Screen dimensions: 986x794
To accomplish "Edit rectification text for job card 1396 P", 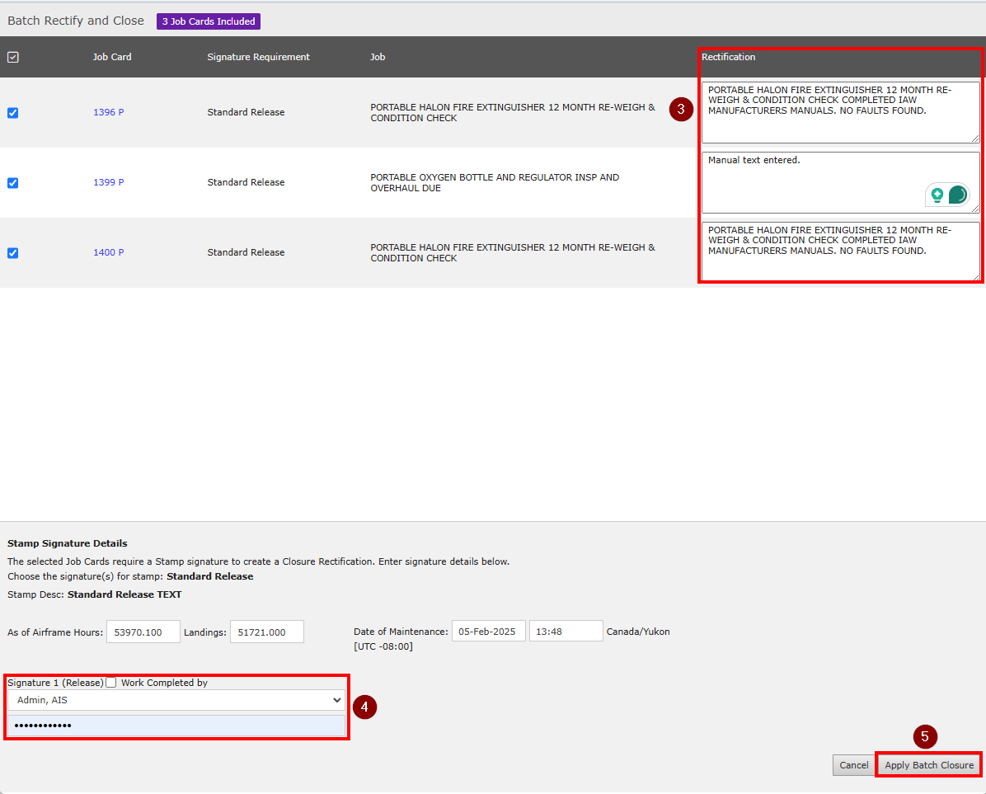I will pyautogui.click(x=840, y=112).
